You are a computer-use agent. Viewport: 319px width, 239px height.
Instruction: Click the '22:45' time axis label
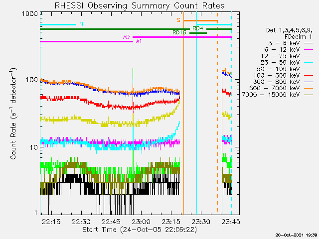tap(111, 222)
